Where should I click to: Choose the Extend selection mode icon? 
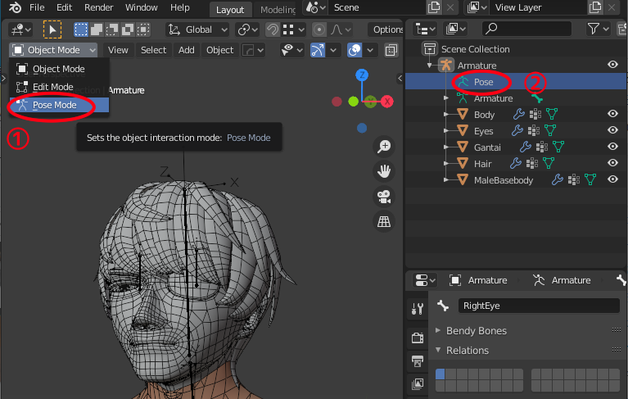click(x=97, y=29)
